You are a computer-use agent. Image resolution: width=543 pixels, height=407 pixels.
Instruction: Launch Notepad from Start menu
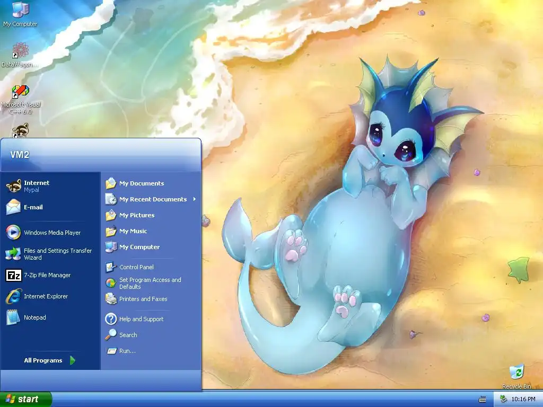click(x=50, y=317)
